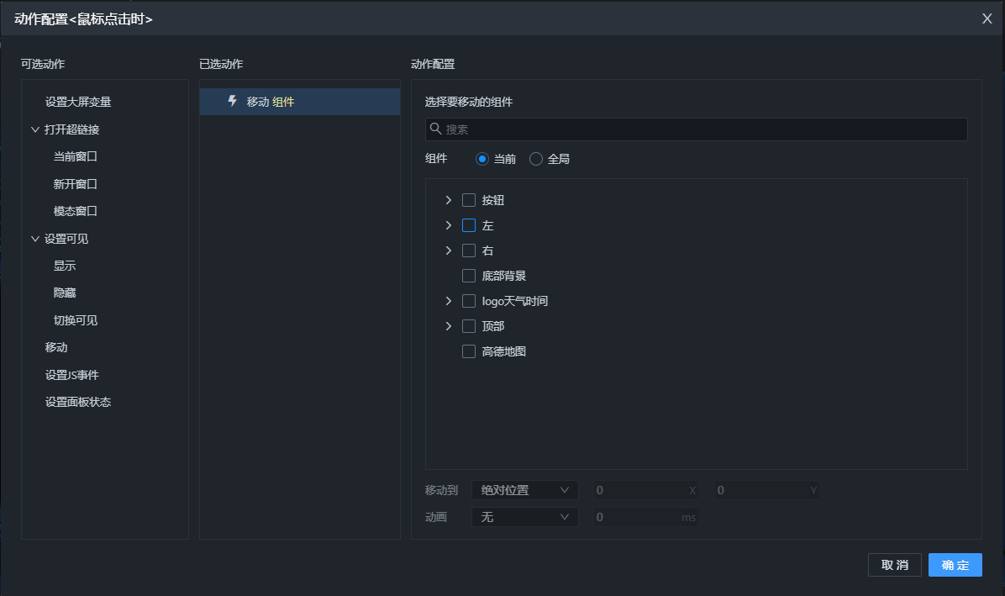Screen dimensions: 1005x596
Task: Select the 当前 radio option
Action: 482,159
